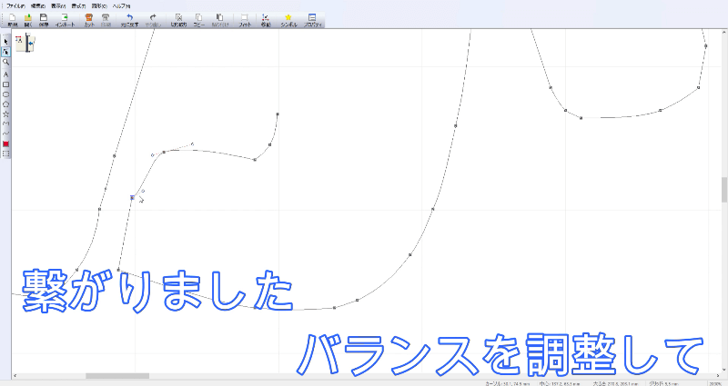
Task: Click the 大きさ size readout in status bar
Action: point(616,383)
